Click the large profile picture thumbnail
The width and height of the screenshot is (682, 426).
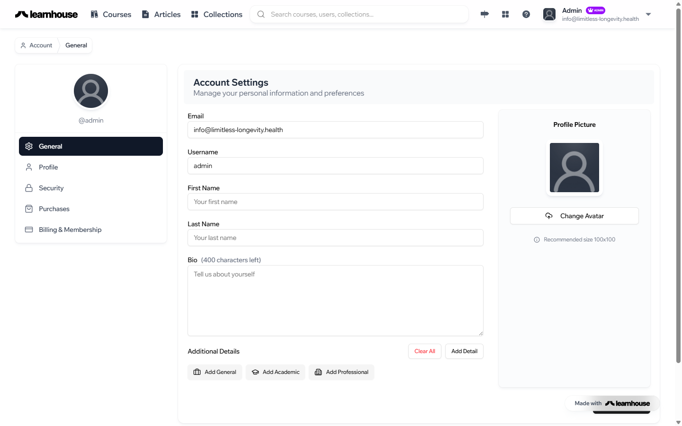[574, 168]
